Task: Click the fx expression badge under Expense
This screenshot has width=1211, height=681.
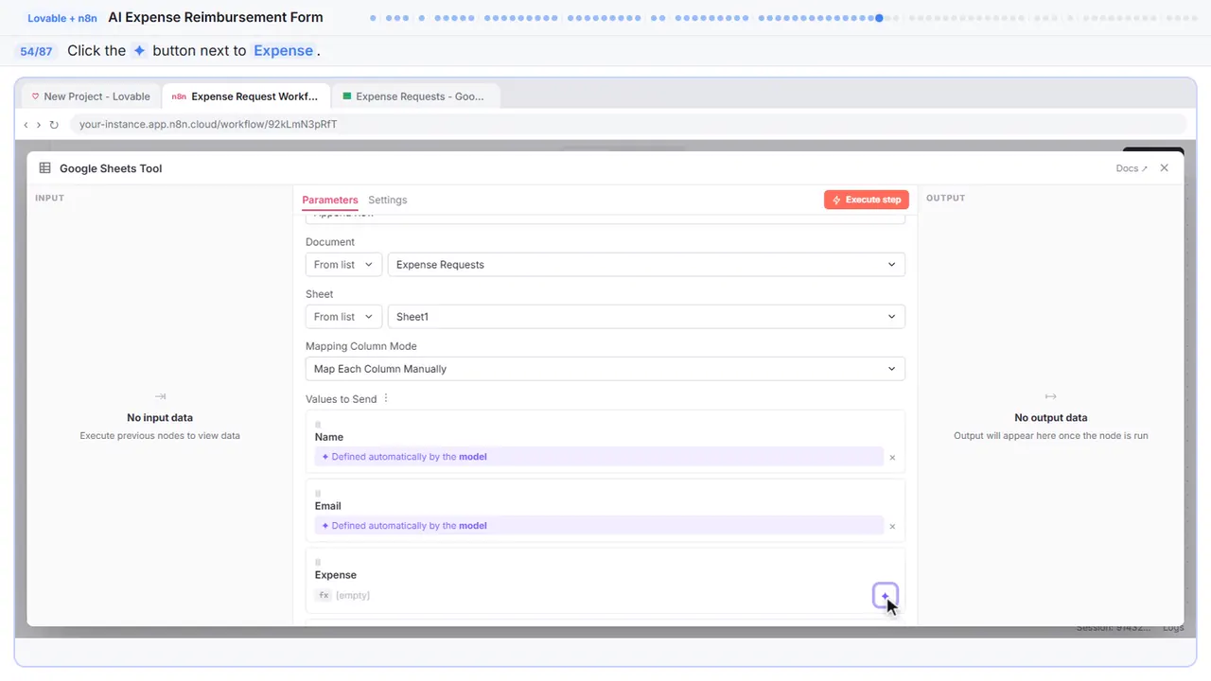Action: click(324, 596)
